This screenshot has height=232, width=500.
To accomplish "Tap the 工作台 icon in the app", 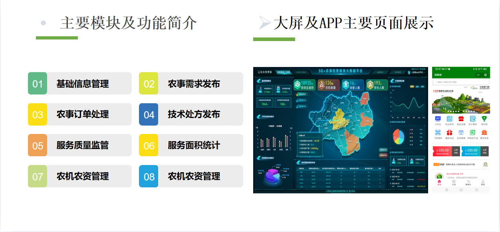I will point(438,119).
